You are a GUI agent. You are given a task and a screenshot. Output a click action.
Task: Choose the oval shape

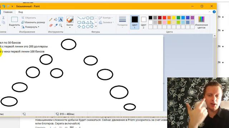tap(88, 18)
